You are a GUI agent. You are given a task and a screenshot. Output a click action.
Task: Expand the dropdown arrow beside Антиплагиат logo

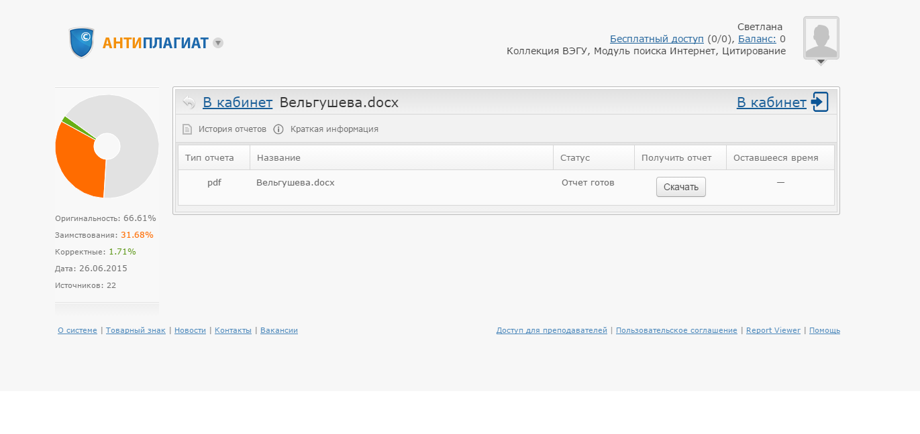coord(218,43)
